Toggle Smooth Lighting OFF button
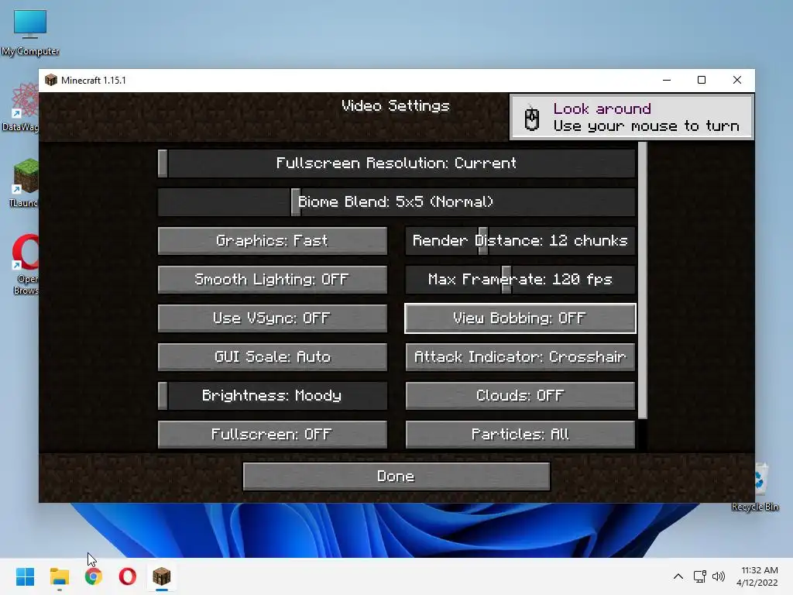793x595 pixels. [272, 279]
